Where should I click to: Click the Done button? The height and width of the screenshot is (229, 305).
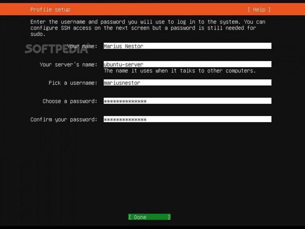pos(149,217)
